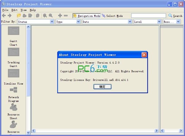Close the main Steelray Project Viewer window
Image resolution: width=185 pixels, height=136 pixels.
(x=181, y=4)
